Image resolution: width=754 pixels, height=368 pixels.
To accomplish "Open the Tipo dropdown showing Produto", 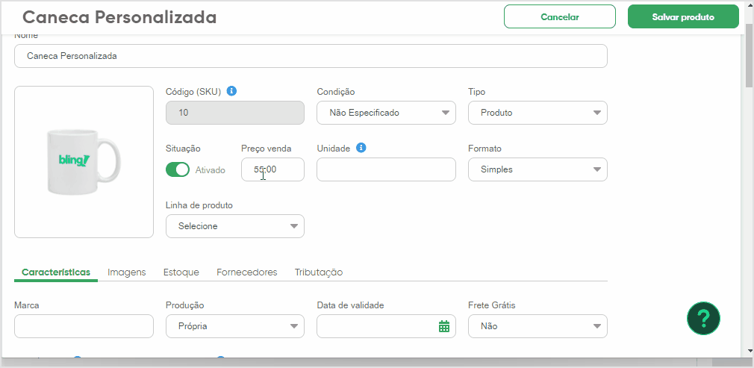I will click(x=538, y=113).
